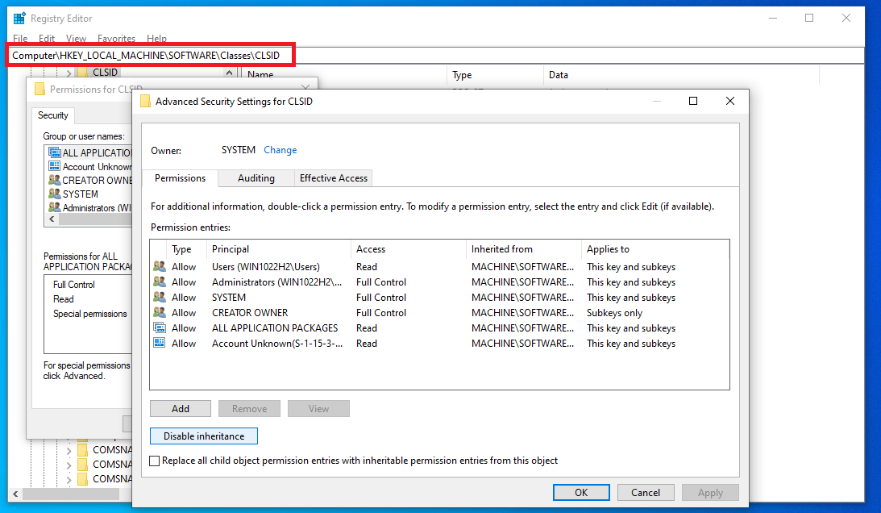
Task: Select the Security tab in Permissions dialog
Action: pyautogui.click(x=53, y=115)
